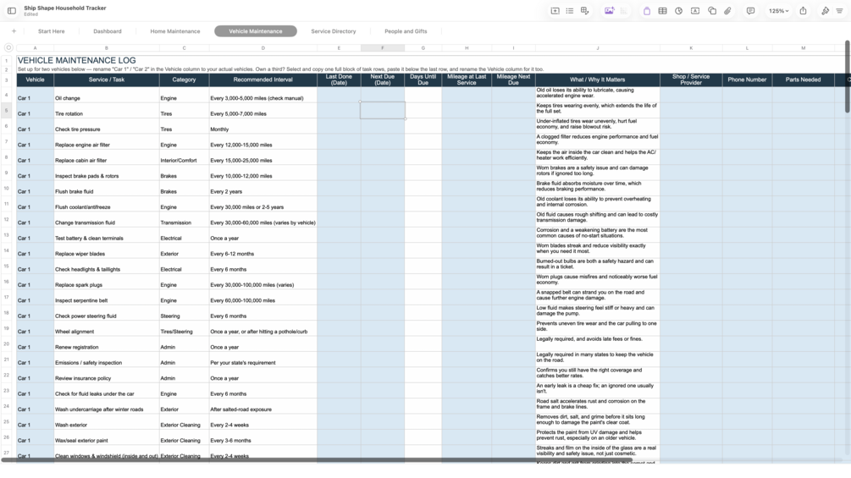Click the paperclip media icon

pos(728,11)
